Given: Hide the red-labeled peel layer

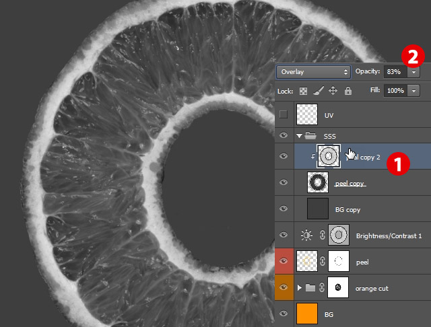Looking at the screenshot, I should (x=284, y=261).
